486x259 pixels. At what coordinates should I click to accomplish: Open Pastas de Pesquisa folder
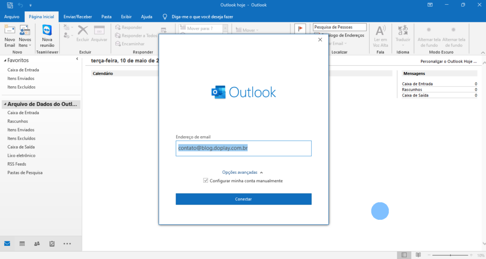(25, 173)
